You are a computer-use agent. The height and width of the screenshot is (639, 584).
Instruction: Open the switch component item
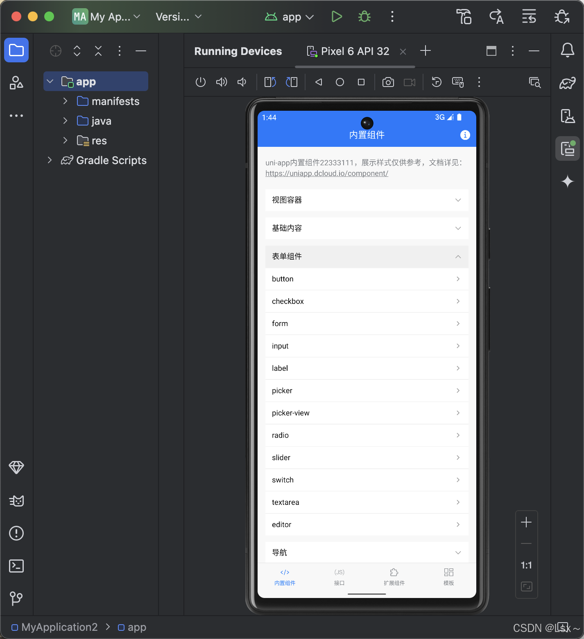[367, 480]
